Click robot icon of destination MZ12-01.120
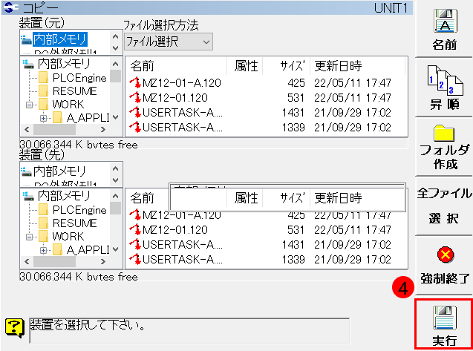The width and height of the screenshot is (473, 351). click(135, 230)
